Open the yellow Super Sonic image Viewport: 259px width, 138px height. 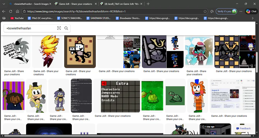tap(47, 52)
